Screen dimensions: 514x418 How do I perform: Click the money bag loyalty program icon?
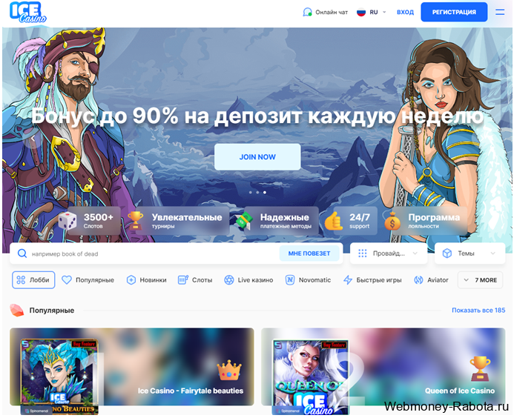click(x=392, y=221)
